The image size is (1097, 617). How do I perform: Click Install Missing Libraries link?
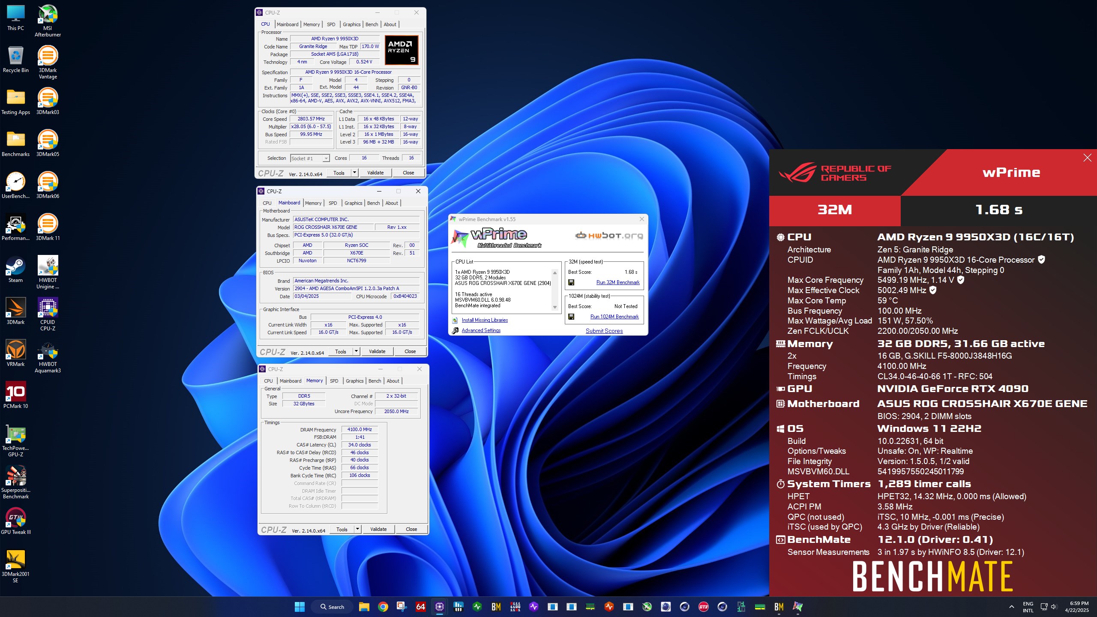[x=485, y=320]
